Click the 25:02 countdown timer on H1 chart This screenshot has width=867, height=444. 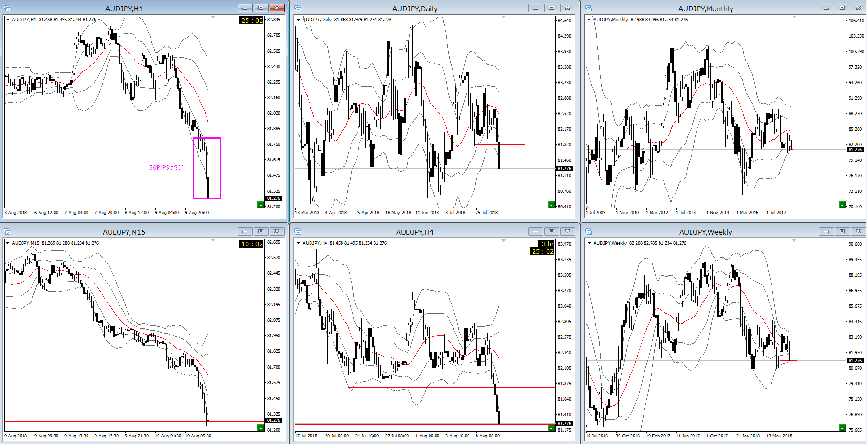252,21
